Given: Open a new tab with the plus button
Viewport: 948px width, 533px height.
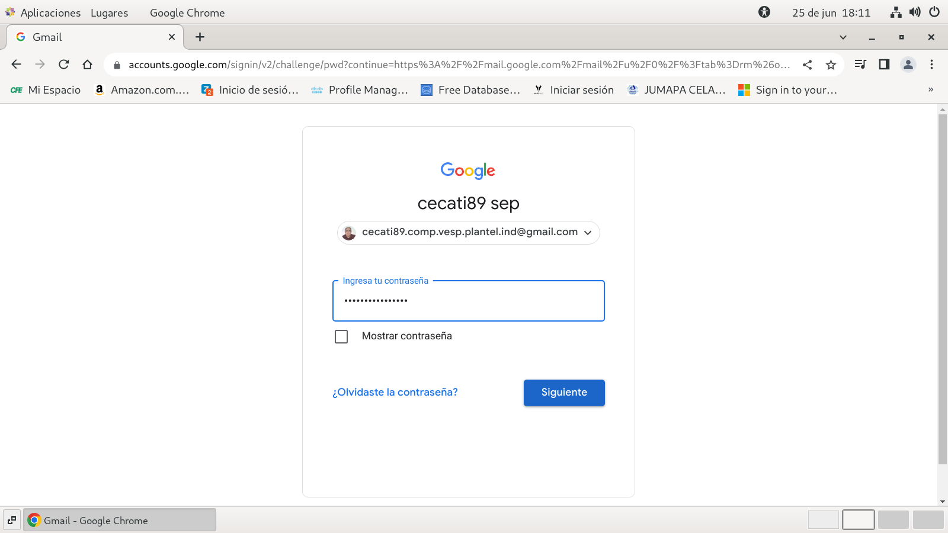Looking at the screenshot, I should [x=200, y=37].
